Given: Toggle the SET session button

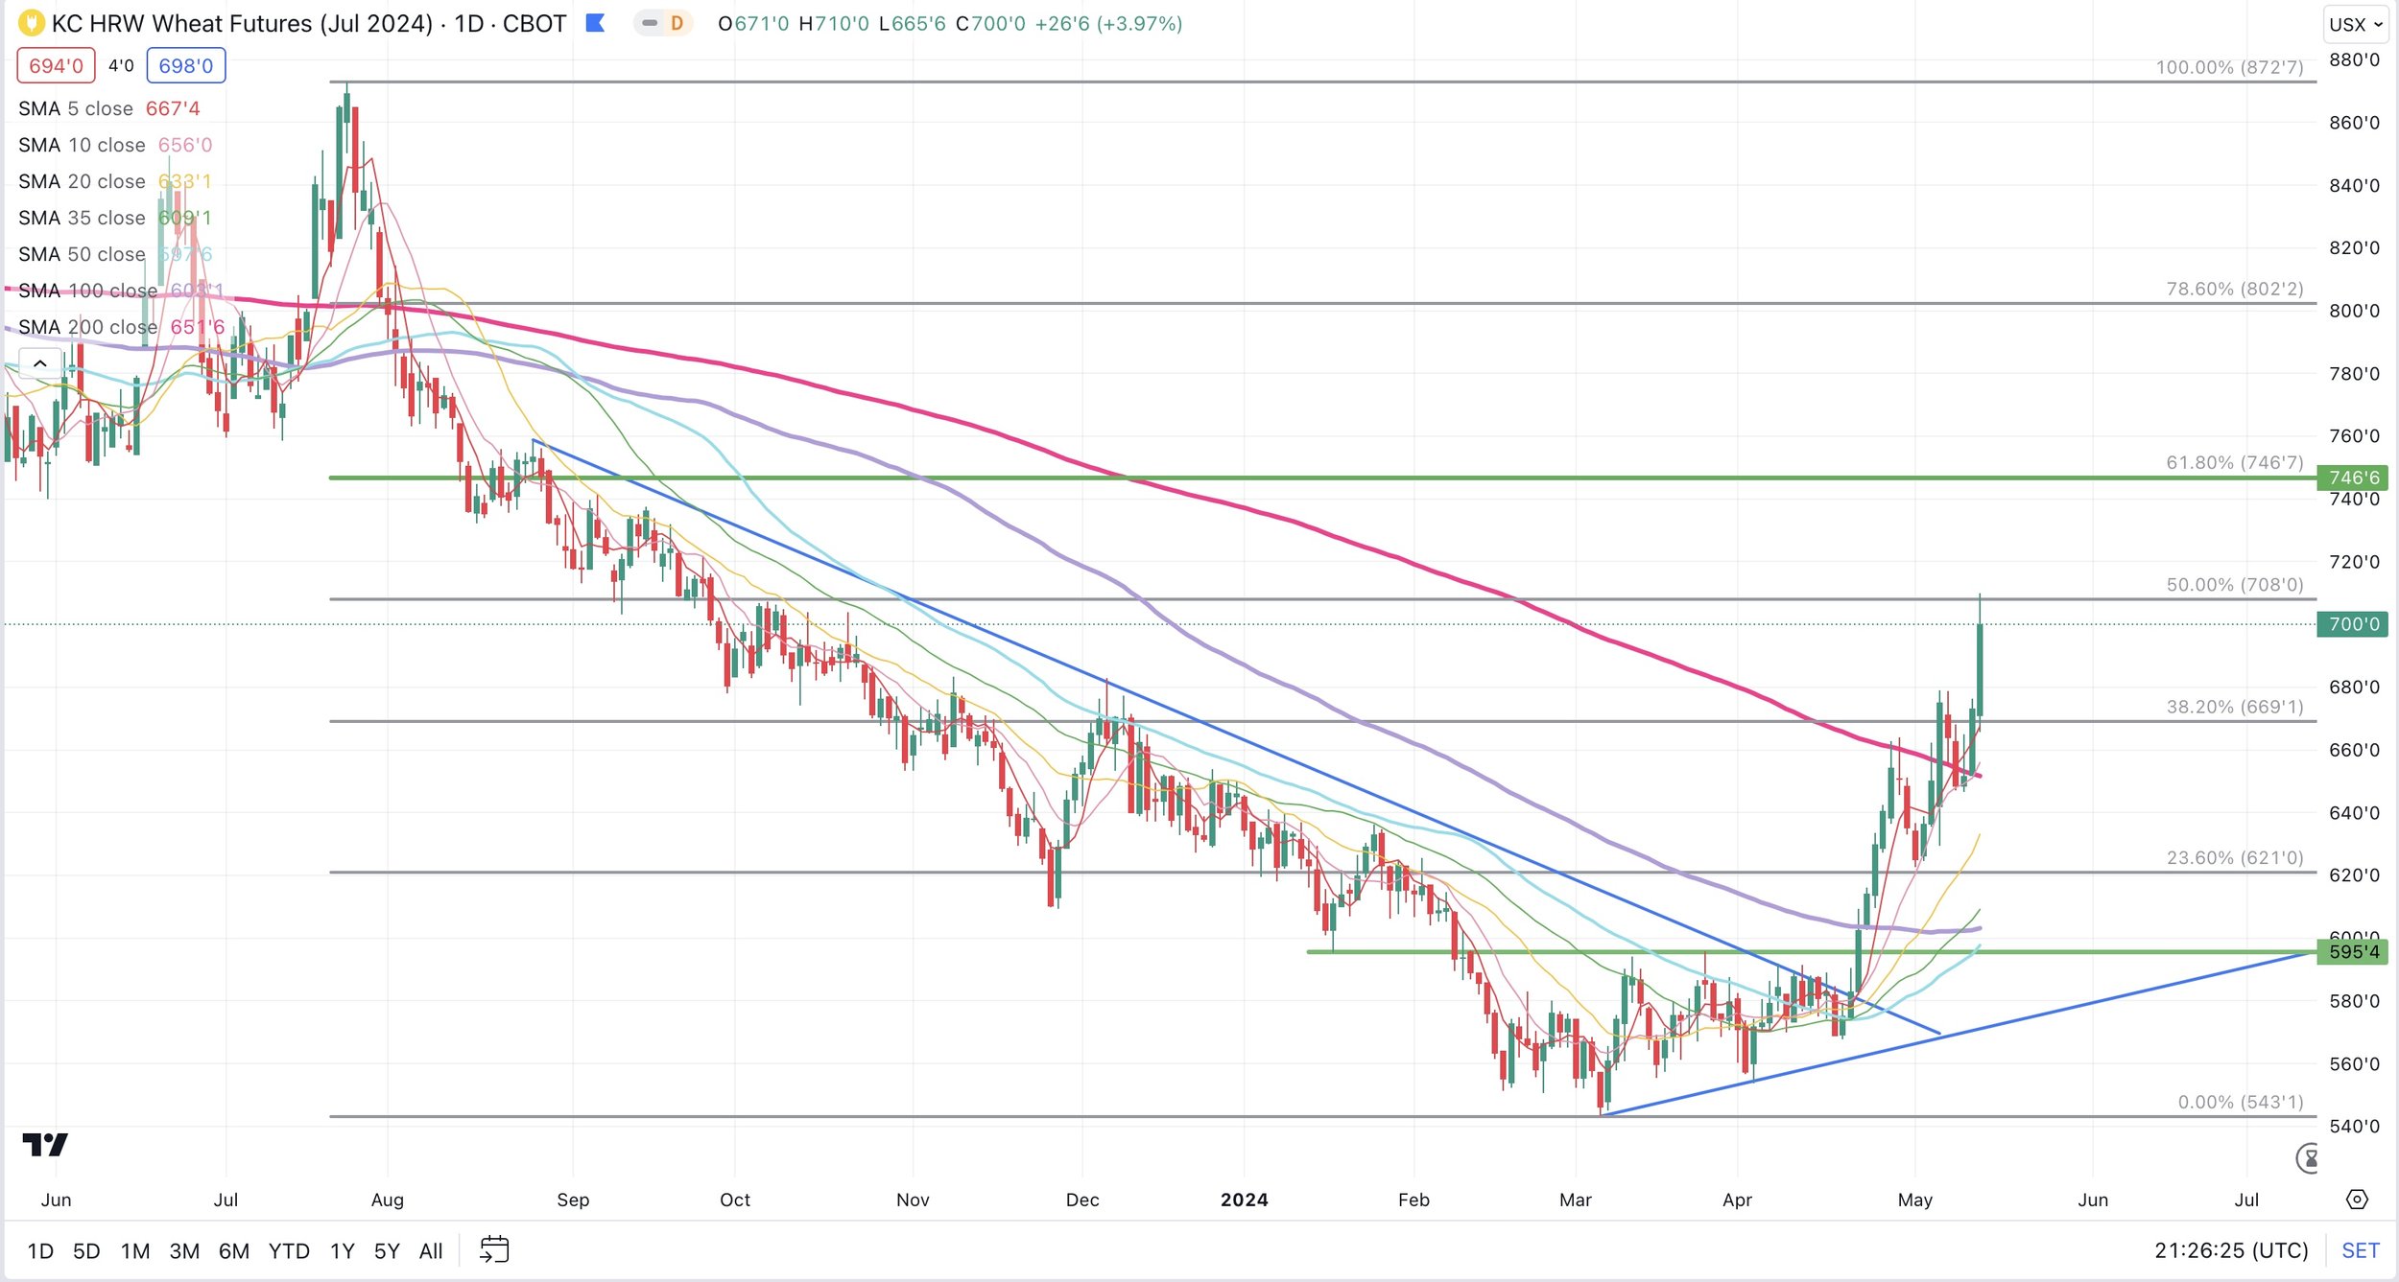Looking at the screenshot, I should point(2360,1250).
